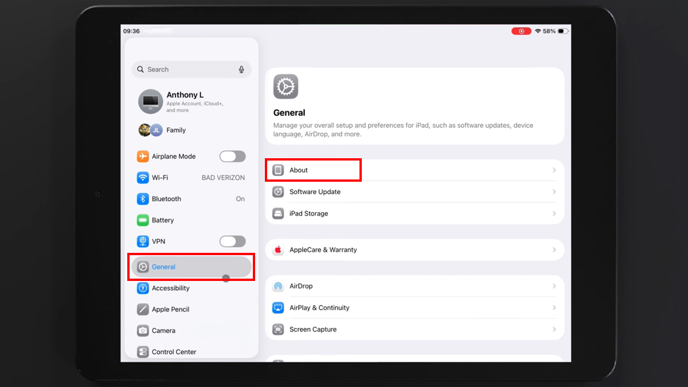Tap the Accessibility icon in sidebar
This screenshot has height=387, width=688.
[x=143, y=288]
